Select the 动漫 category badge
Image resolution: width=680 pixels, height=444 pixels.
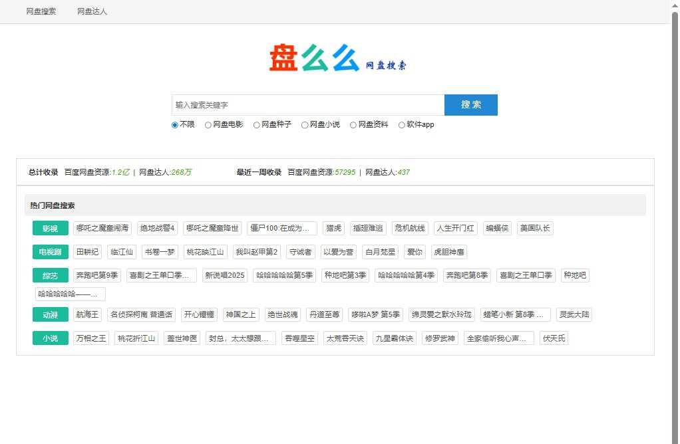coord(50,314)
